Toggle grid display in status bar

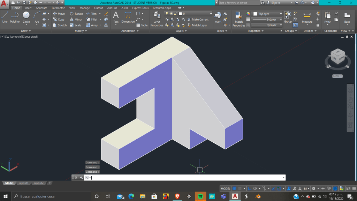point(234,188)
